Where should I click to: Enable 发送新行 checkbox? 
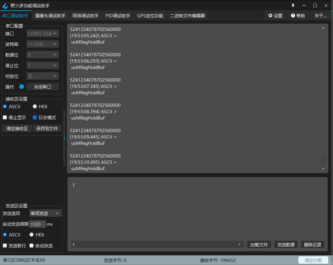point(5,246)
